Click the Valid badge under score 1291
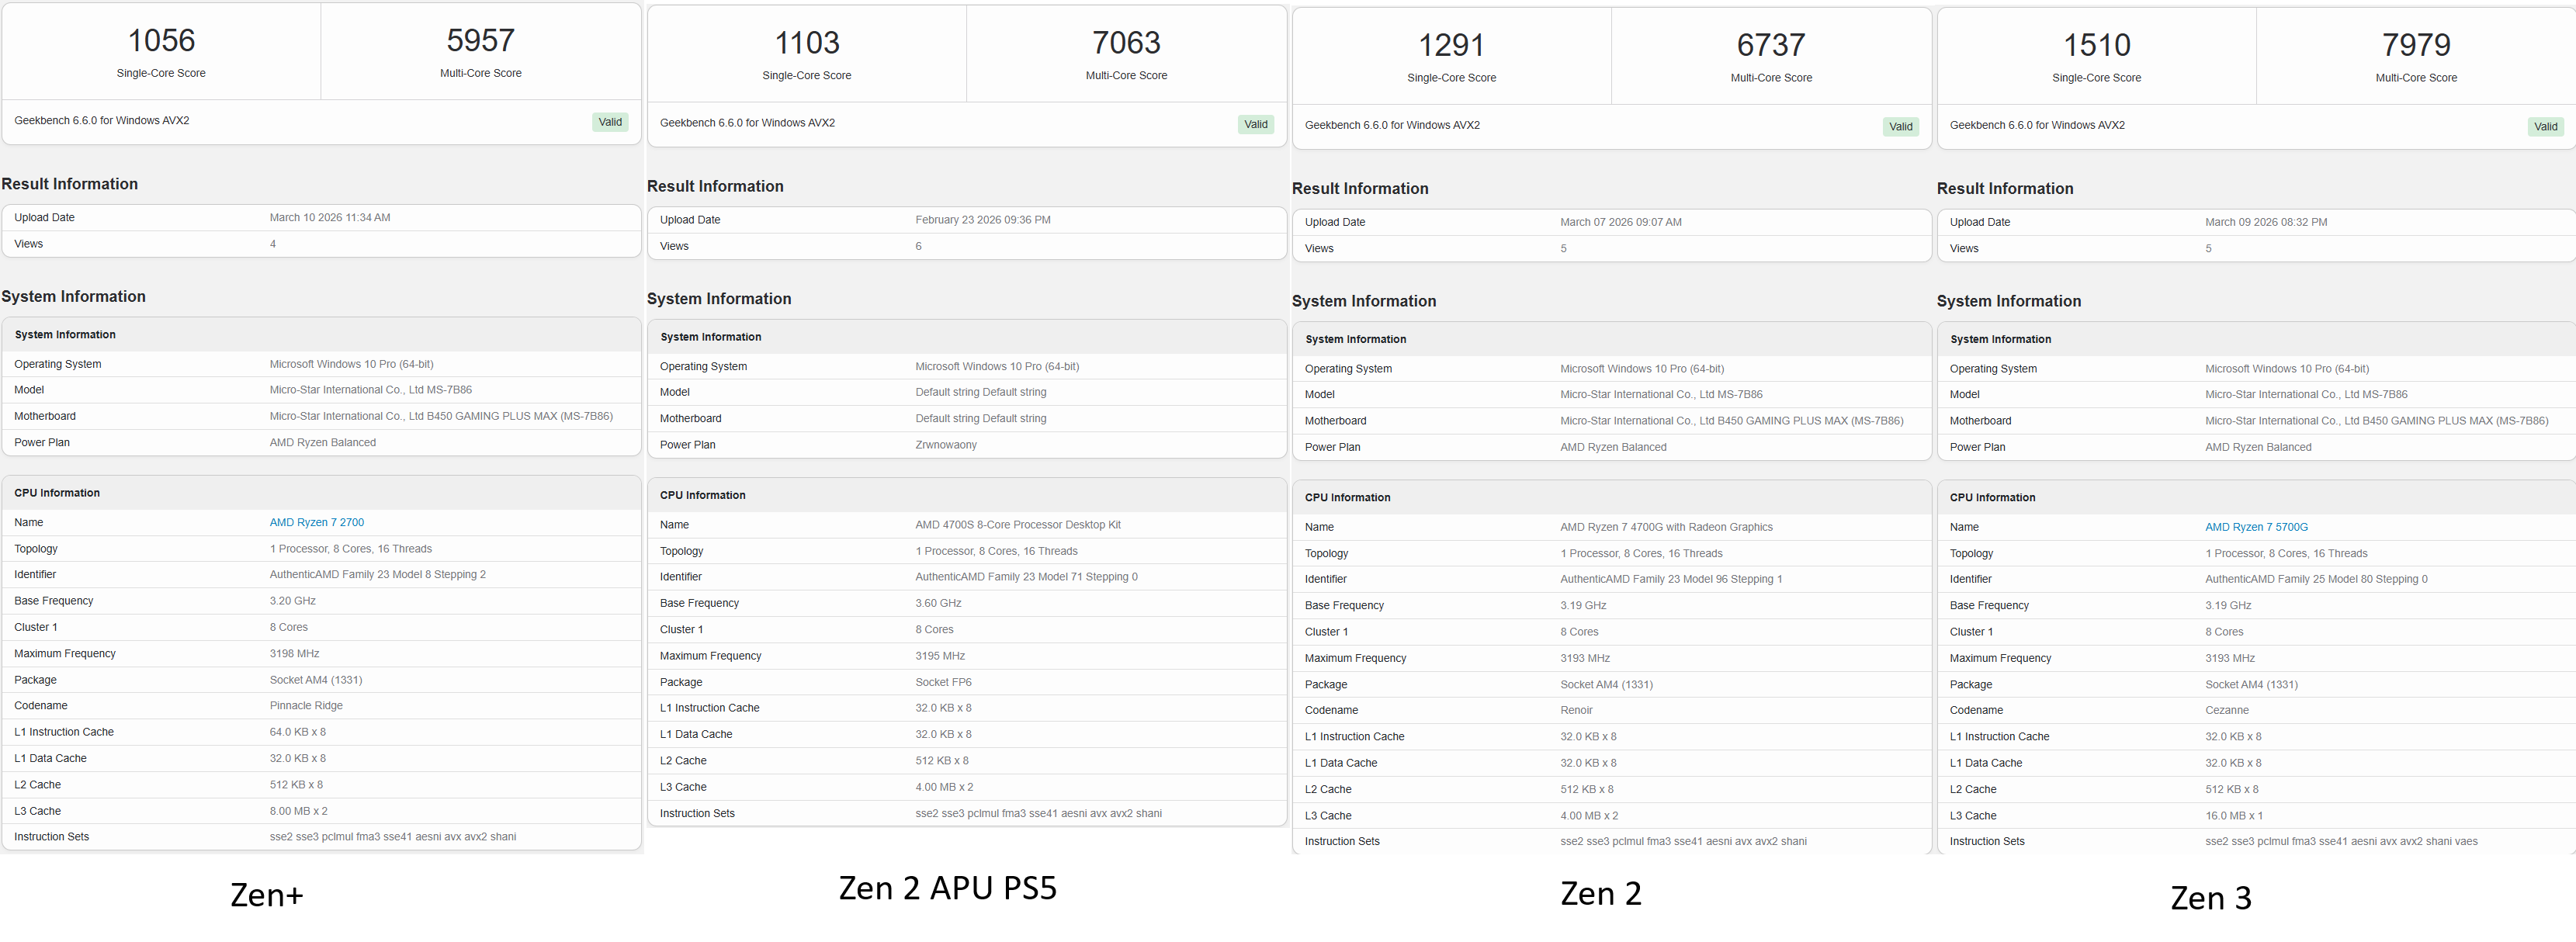Image resolution: width=2576 pixels, height=942 pixels. (x=1900, y=126)
